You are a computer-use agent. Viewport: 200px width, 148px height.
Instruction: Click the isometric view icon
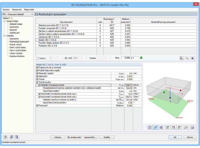click(x=150, y=127)
